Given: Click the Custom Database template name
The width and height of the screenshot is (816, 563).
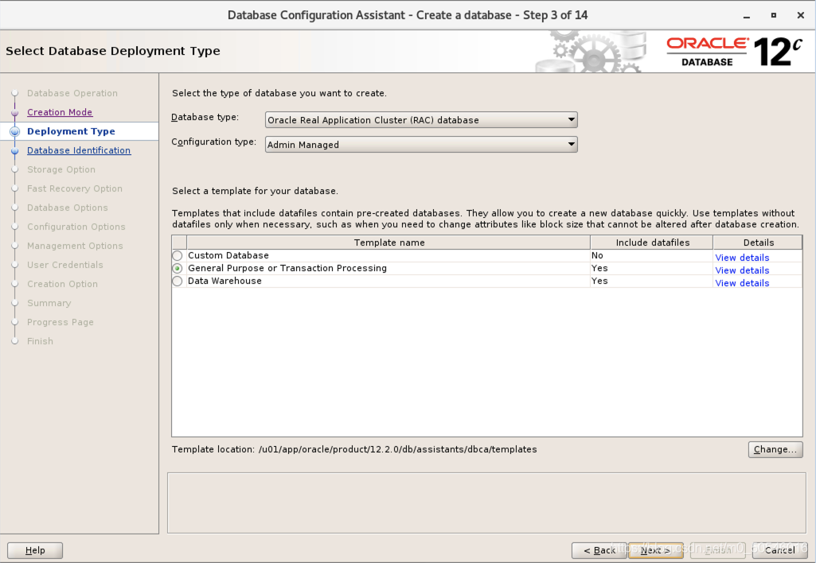Looking at the screenshot, I should (228, 256).
